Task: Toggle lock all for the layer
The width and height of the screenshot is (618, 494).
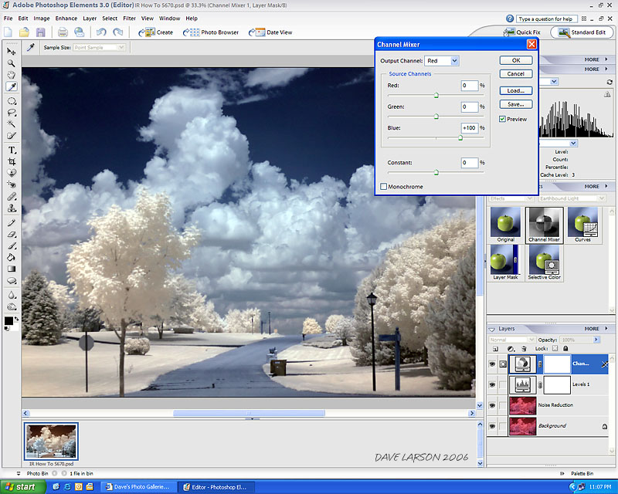Action: click(565, 348)
